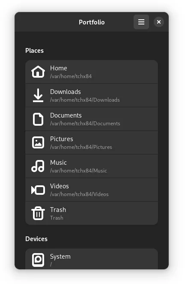Close the Portfolio window

click(x=159, y=22)
